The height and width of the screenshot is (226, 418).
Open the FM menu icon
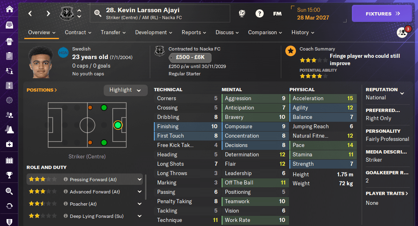277,13
